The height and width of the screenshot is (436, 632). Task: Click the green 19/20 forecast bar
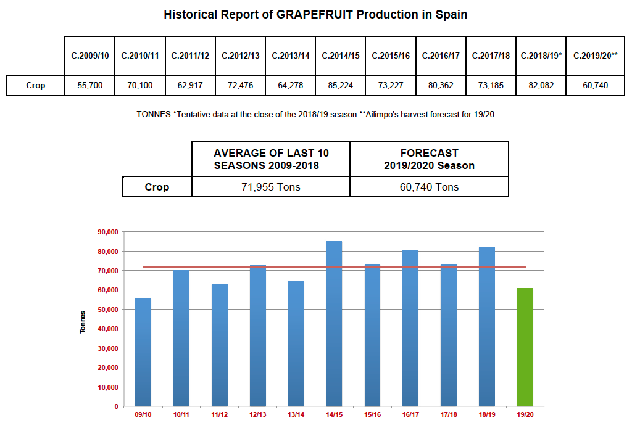coord(525,347)
